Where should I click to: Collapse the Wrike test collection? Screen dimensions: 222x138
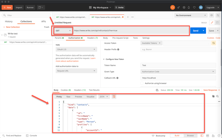click(2, 35)
